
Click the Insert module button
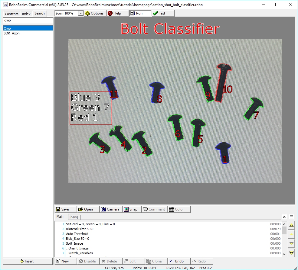coord(27,261)
